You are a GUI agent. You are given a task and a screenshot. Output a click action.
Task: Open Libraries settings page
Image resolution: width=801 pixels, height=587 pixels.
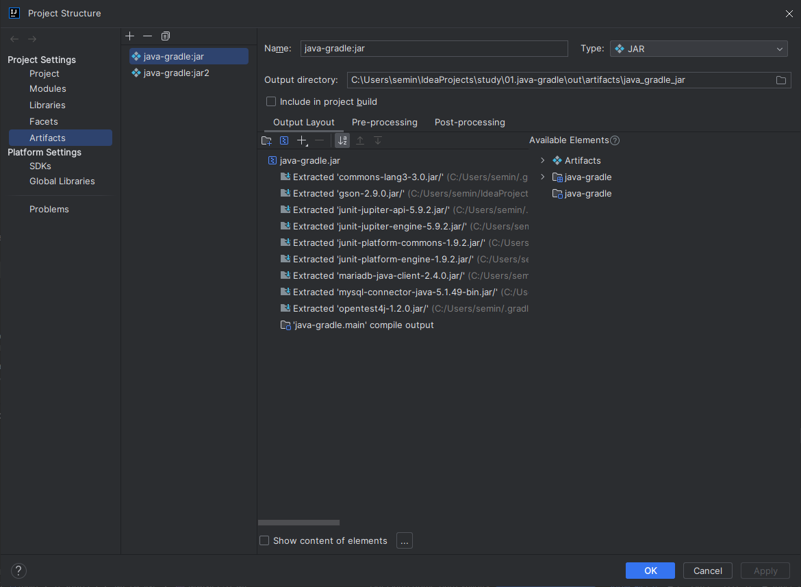coord(47,105)
